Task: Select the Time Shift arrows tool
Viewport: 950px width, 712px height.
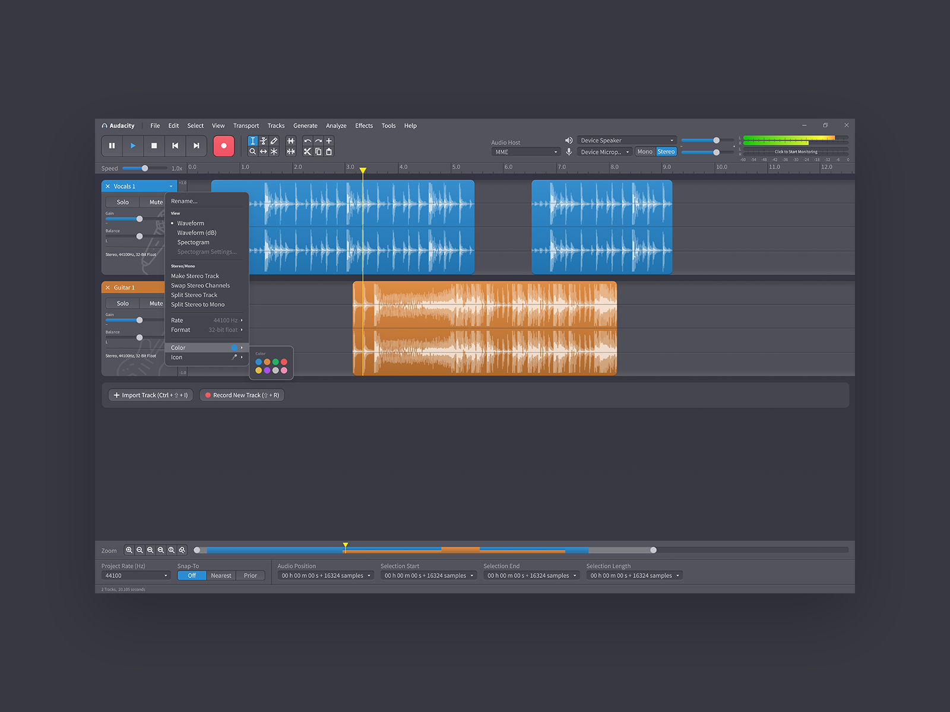Action: click(264, 152)
